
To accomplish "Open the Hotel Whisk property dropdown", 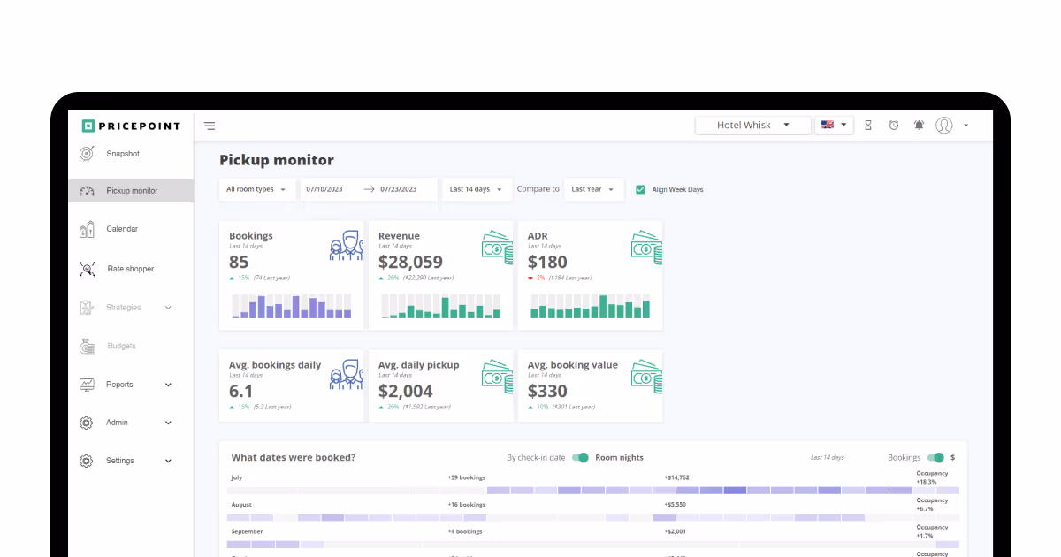I will tap(752, 126).
